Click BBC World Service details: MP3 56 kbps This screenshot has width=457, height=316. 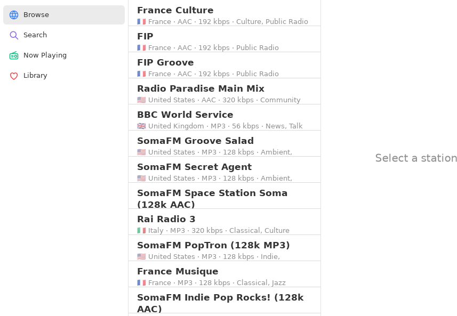(235, 126)
